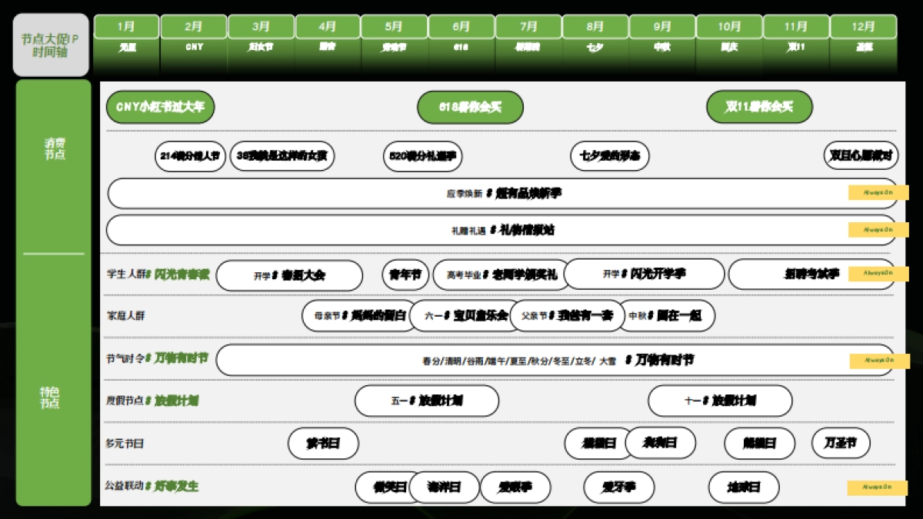This screenshot has height=519, width=923.
Task: Click Always On tag in 节气时令 row
Action: tap(878, 361)
